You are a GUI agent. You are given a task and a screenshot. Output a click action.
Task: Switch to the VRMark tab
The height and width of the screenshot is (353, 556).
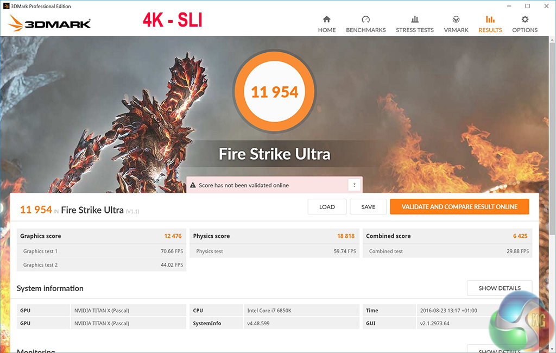tap(456, 24)
